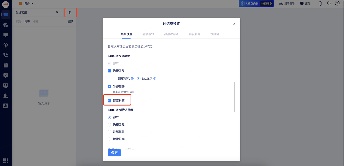Open the online chat icon in the sidebar
This screenshot has height=166, width=344.
pyautogui.click(x=6, y=15)
